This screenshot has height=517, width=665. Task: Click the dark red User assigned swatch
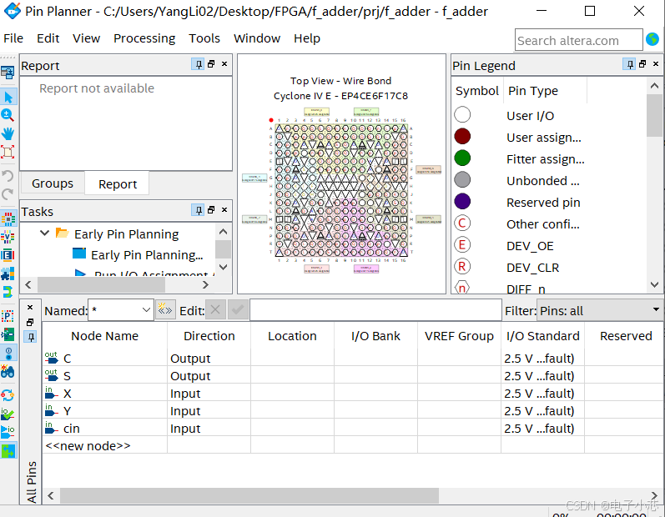462,137
